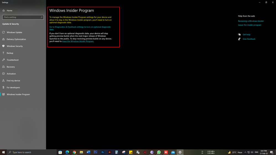The width and height of the screenshot is (276, 155).
Task: Open Leave the insider program help link
Action: point(249,25)
